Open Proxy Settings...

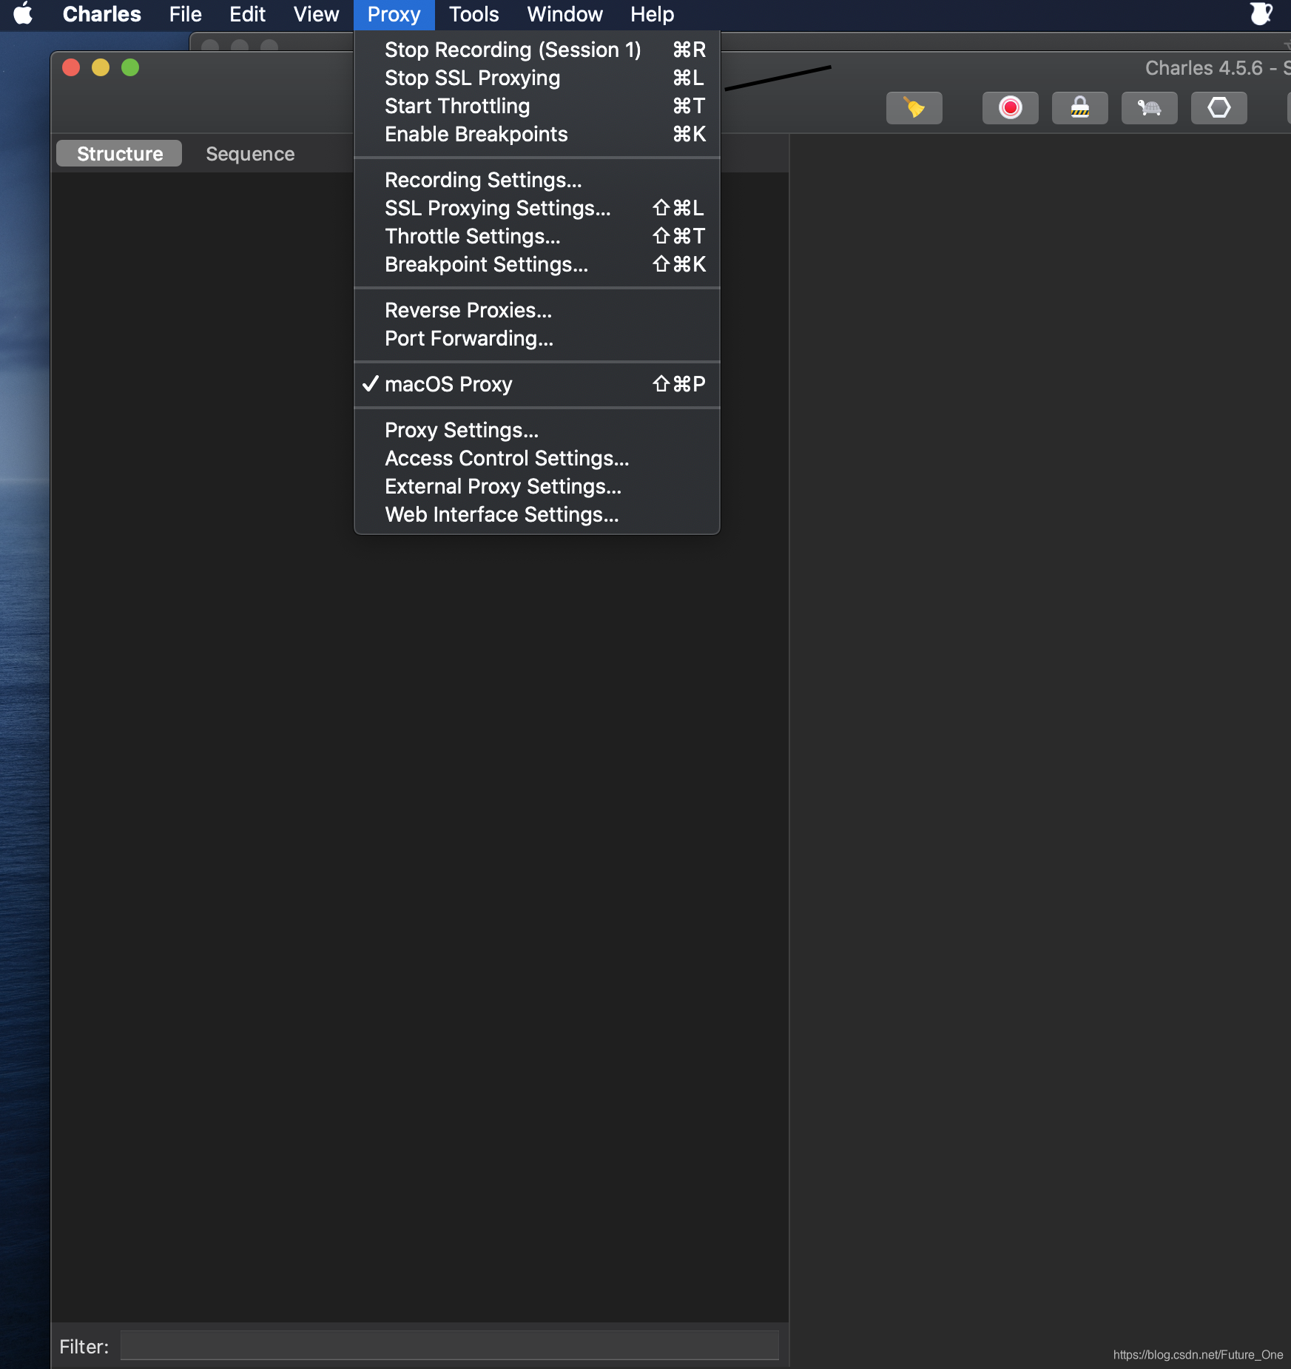tap(537, 430)
